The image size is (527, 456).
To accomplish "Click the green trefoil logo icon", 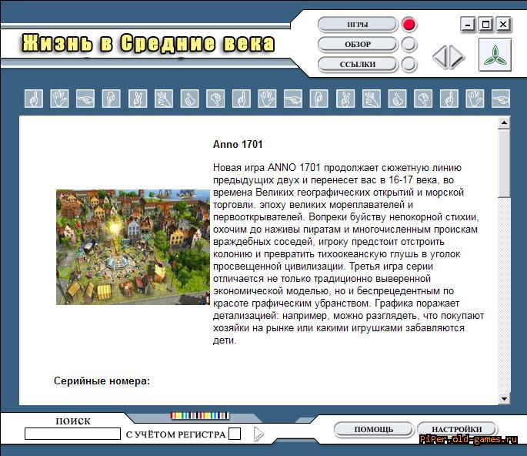I will [x=495, y=55].
